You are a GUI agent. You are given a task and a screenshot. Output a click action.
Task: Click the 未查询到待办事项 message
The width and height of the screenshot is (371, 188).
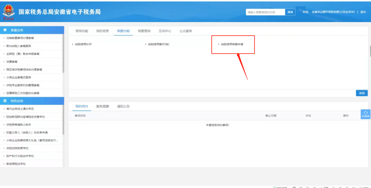[217, 125]
